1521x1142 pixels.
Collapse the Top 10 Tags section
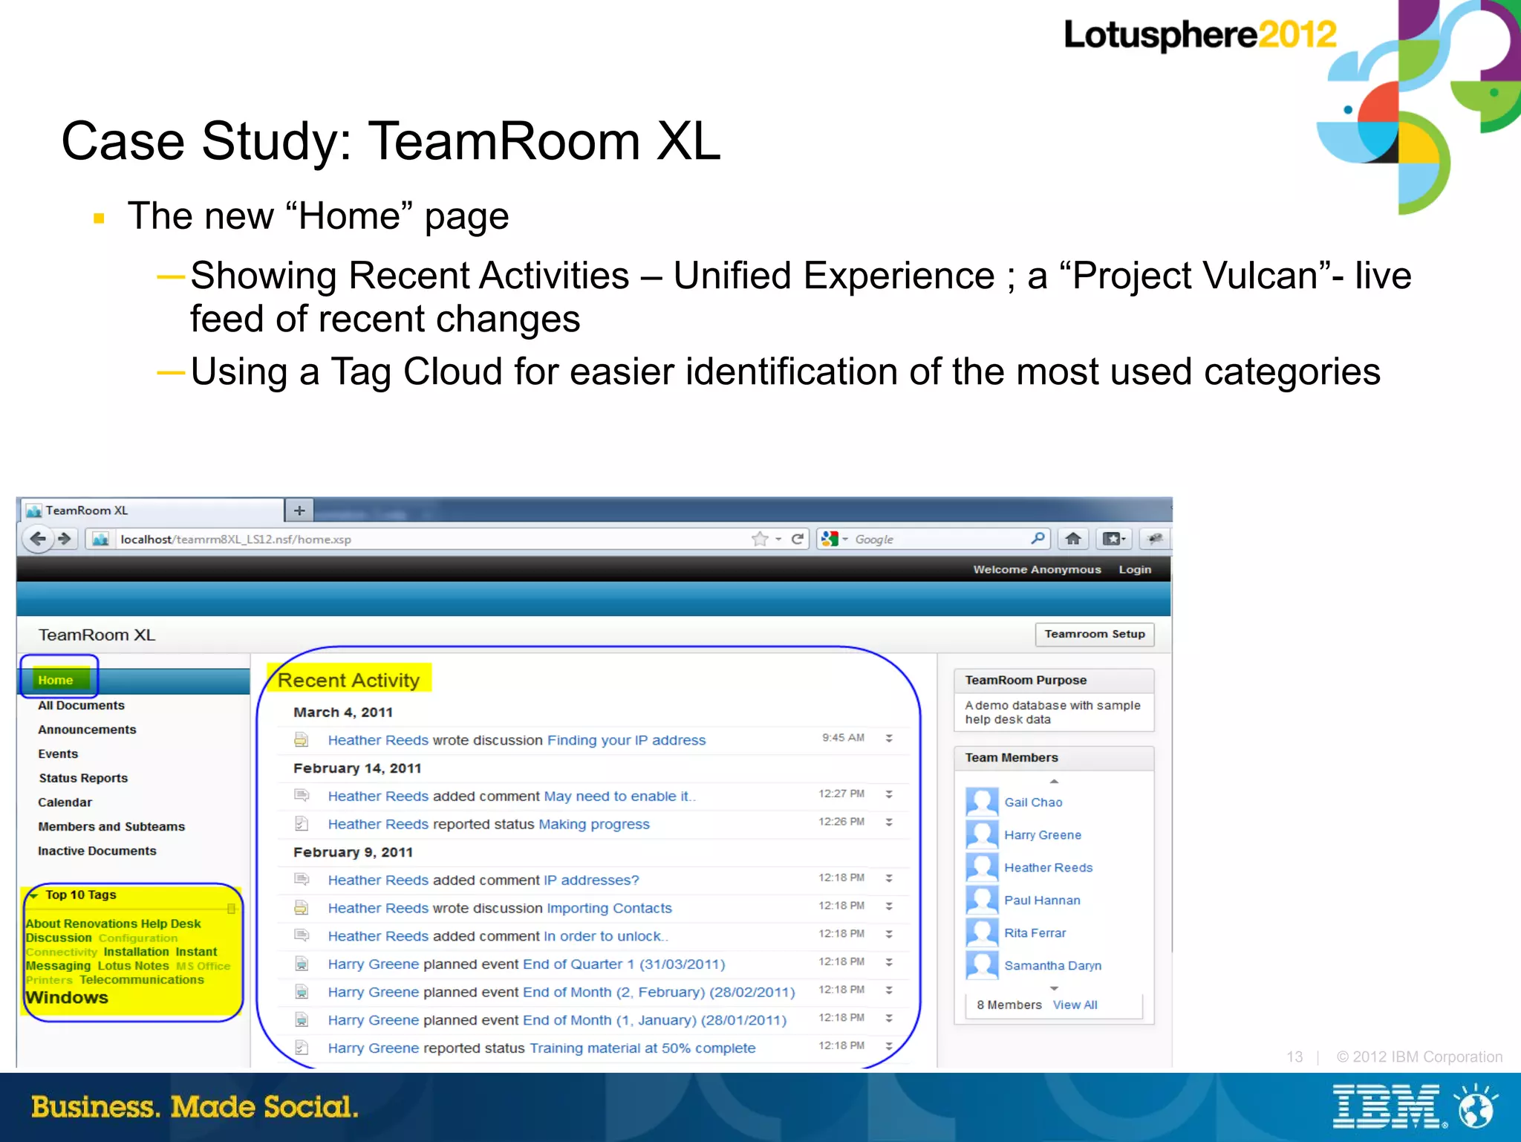tap(34, 896)
